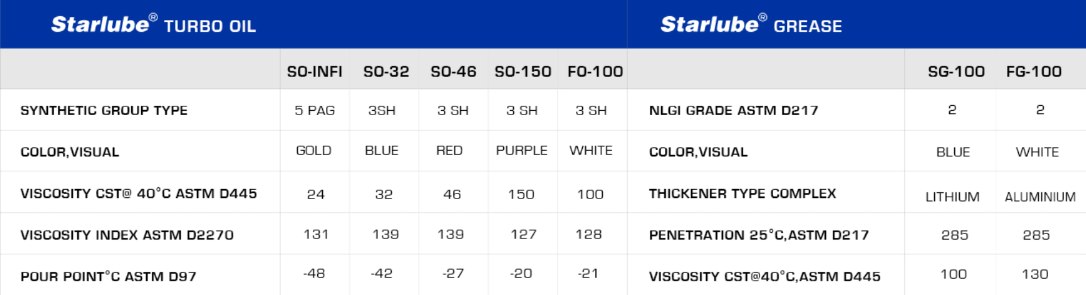Click the Starlube Turbo Oil heading

coord(153,25)
